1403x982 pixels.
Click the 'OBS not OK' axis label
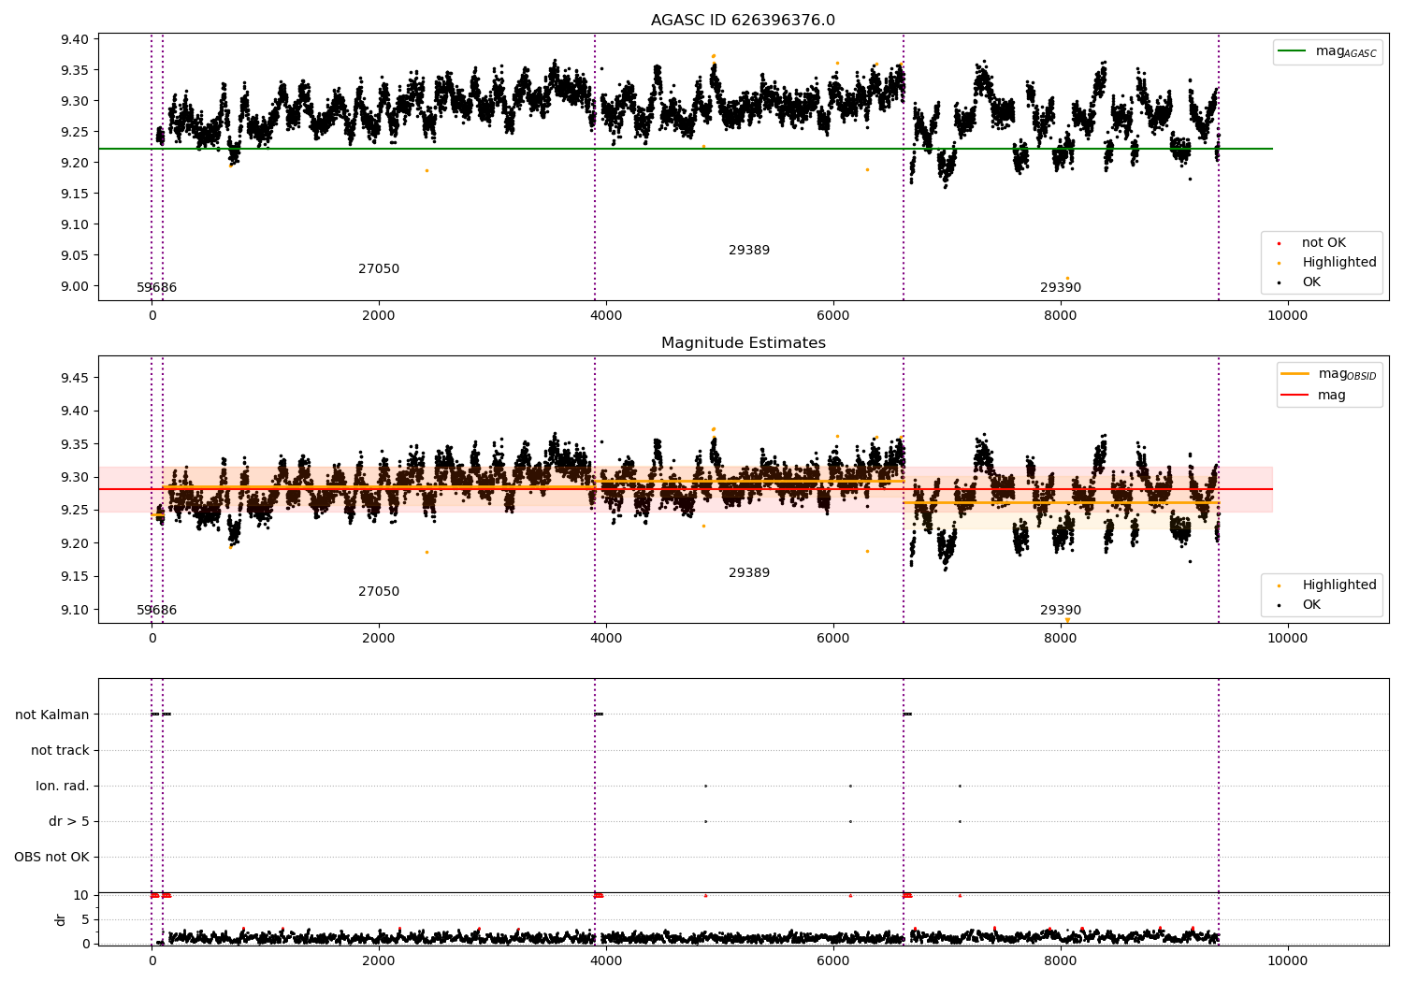(x=51, y=857)
